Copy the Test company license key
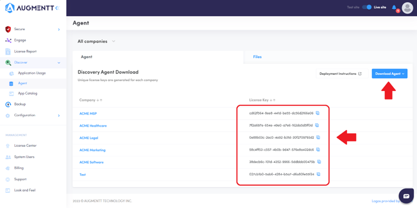The width and height of the screenshot is (417, 208). click(x=318, y=174)
